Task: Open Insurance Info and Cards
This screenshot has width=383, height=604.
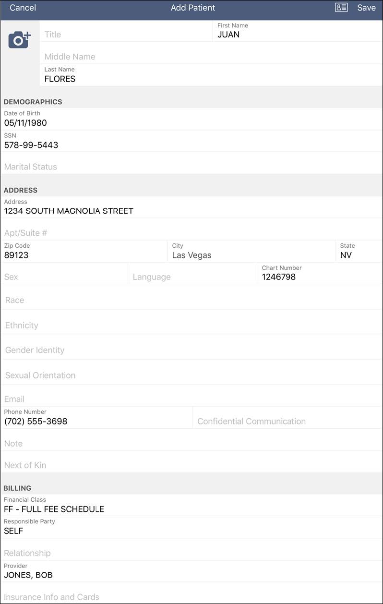Action: pos(191,597)
